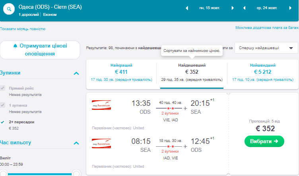
Task: Open Показати місяць повністю link
Action: tap(23, 29)
